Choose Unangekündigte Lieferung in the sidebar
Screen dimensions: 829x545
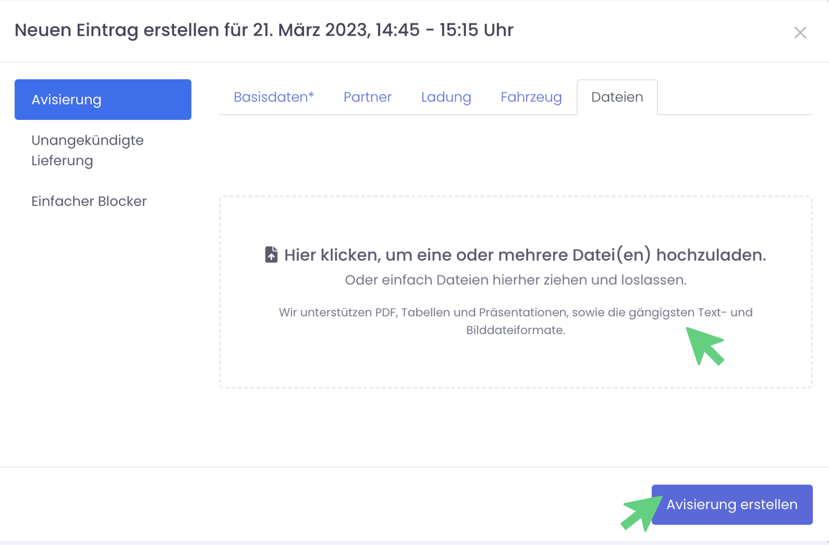(87, 150)
